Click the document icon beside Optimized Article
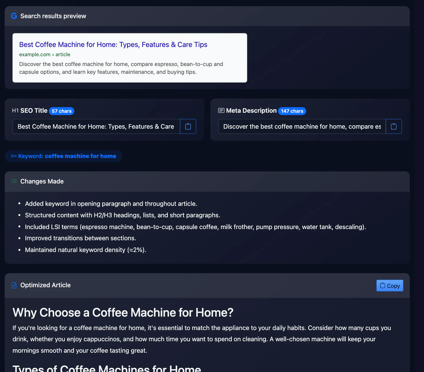 (14, 285)
